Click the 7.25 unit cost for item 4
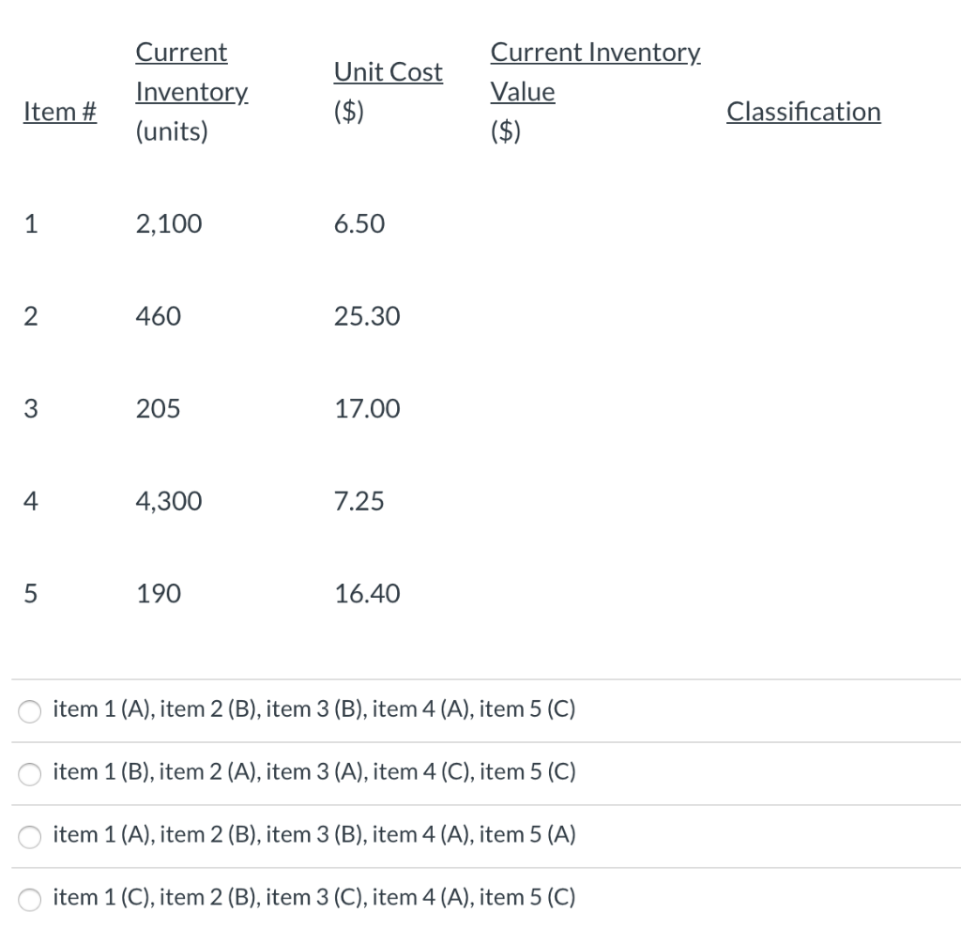 (360, 501)
